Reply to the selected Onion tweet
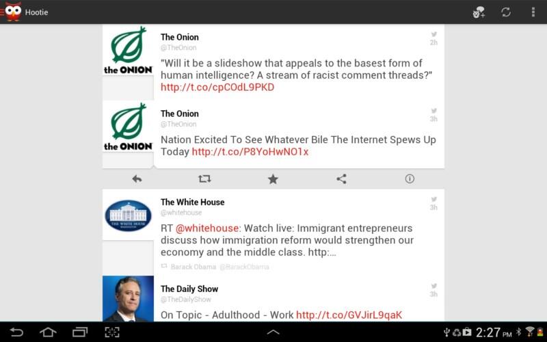 point(137,179)
